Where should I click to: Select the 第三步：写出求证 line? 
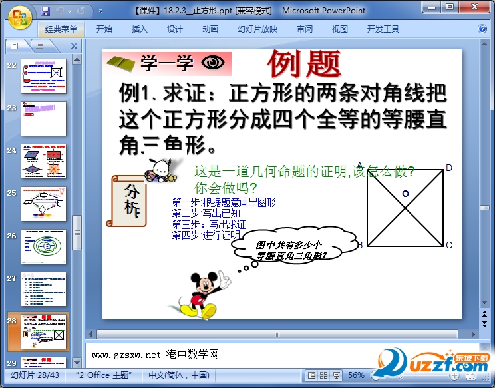209,224
